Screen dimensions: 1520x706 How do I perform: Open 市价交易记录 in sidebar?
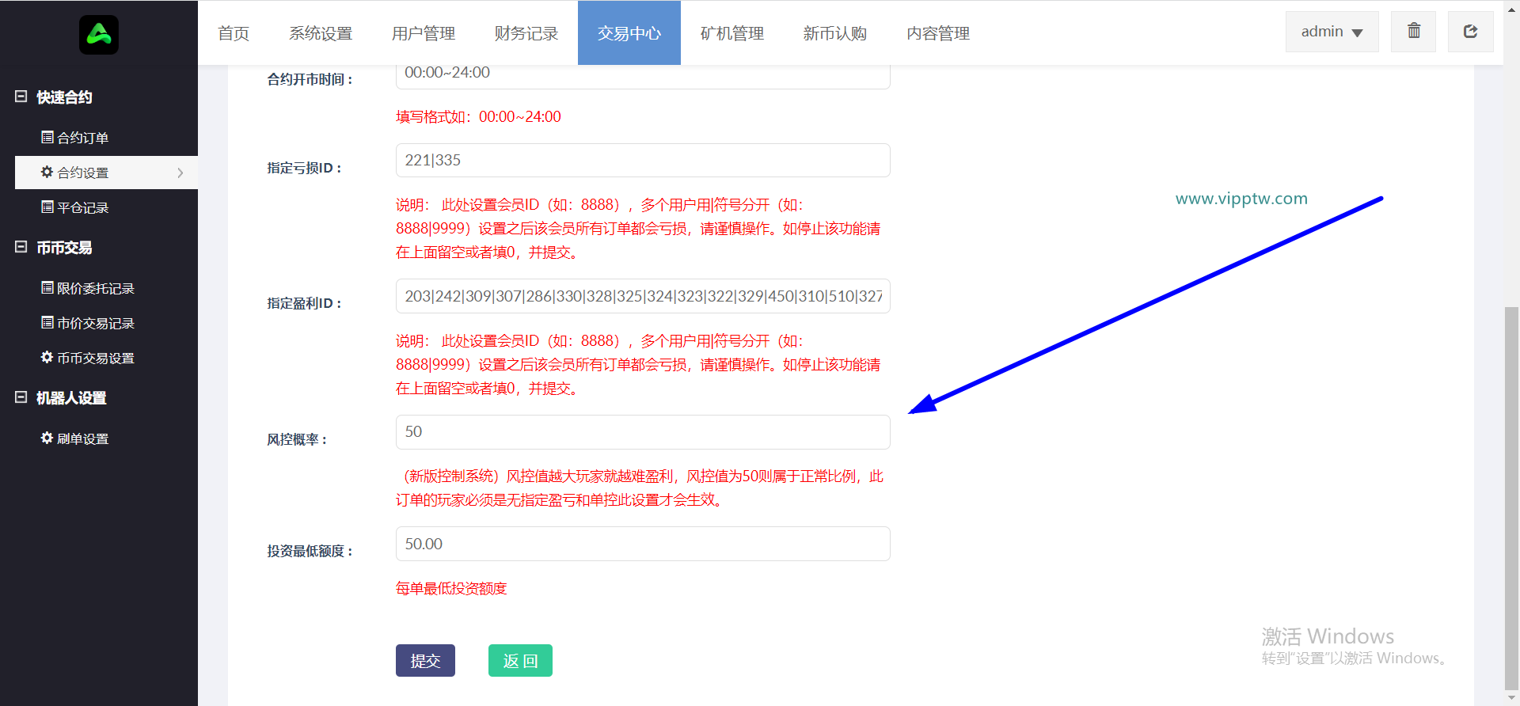[106, 323]
